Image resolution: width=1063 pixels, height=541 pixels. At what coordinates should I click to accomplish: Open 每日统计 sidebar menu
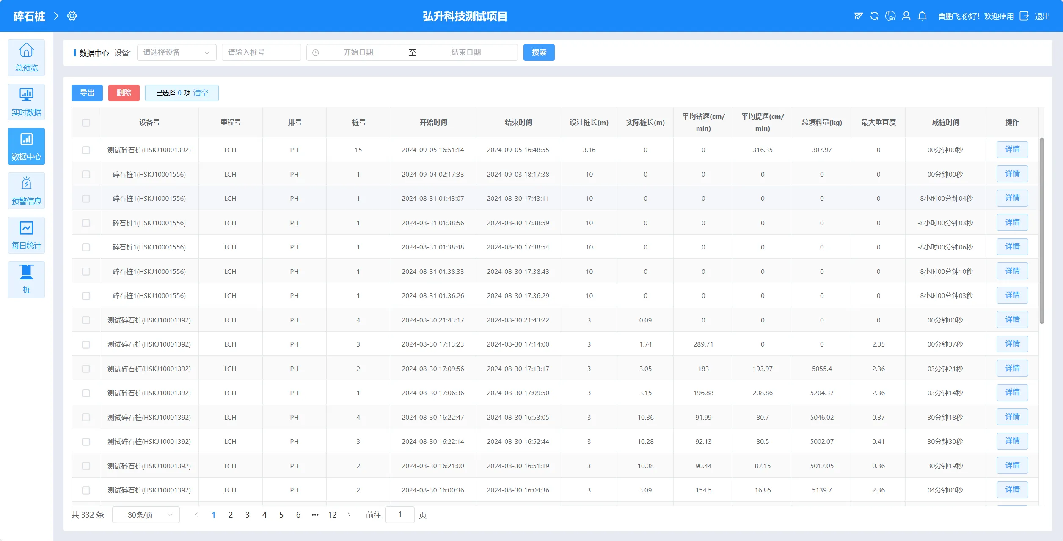(26, 235)
